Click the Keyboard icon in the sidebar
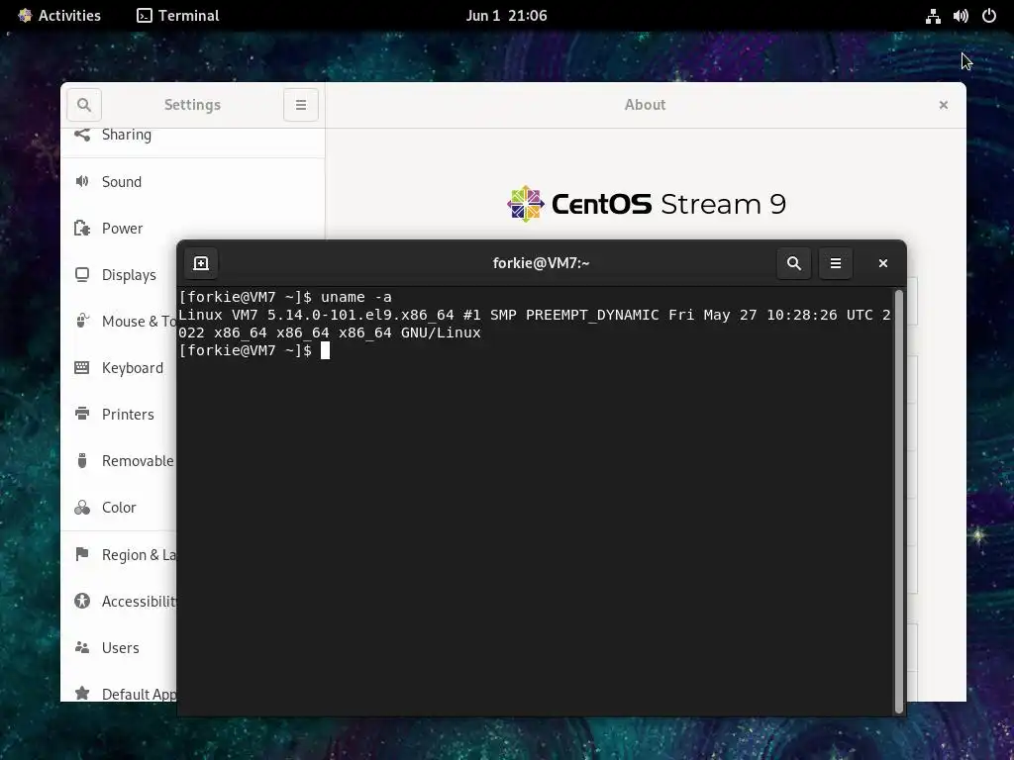 point(82,368)
